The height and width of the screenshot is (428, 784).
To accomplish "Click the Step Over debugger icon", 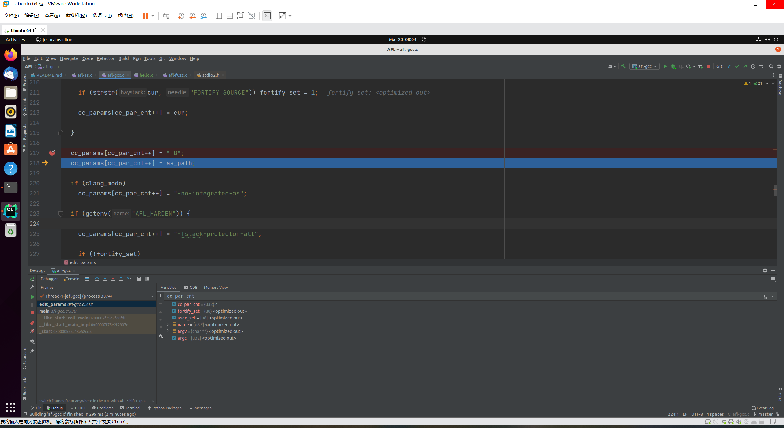I will coord(97,279).
